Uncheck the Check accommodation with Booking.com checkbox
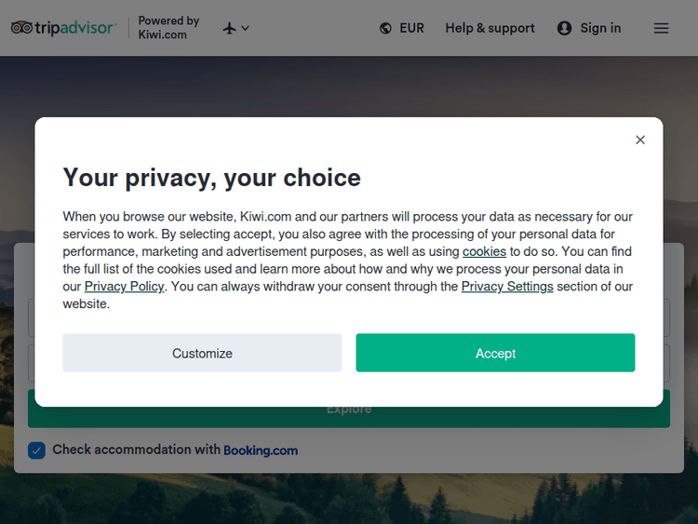Image resolution: width=698 pixels, height=524 pixels. point(36,450)
